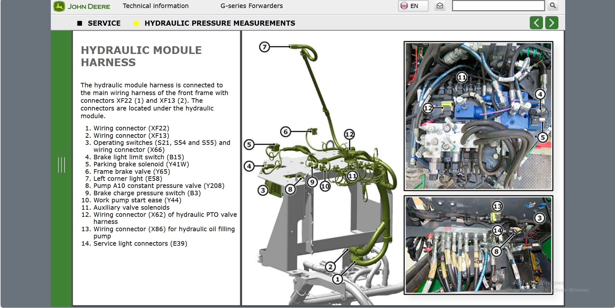Click callout 2 on the harness diagram
The image size is (615, 308).
point(330,267)
